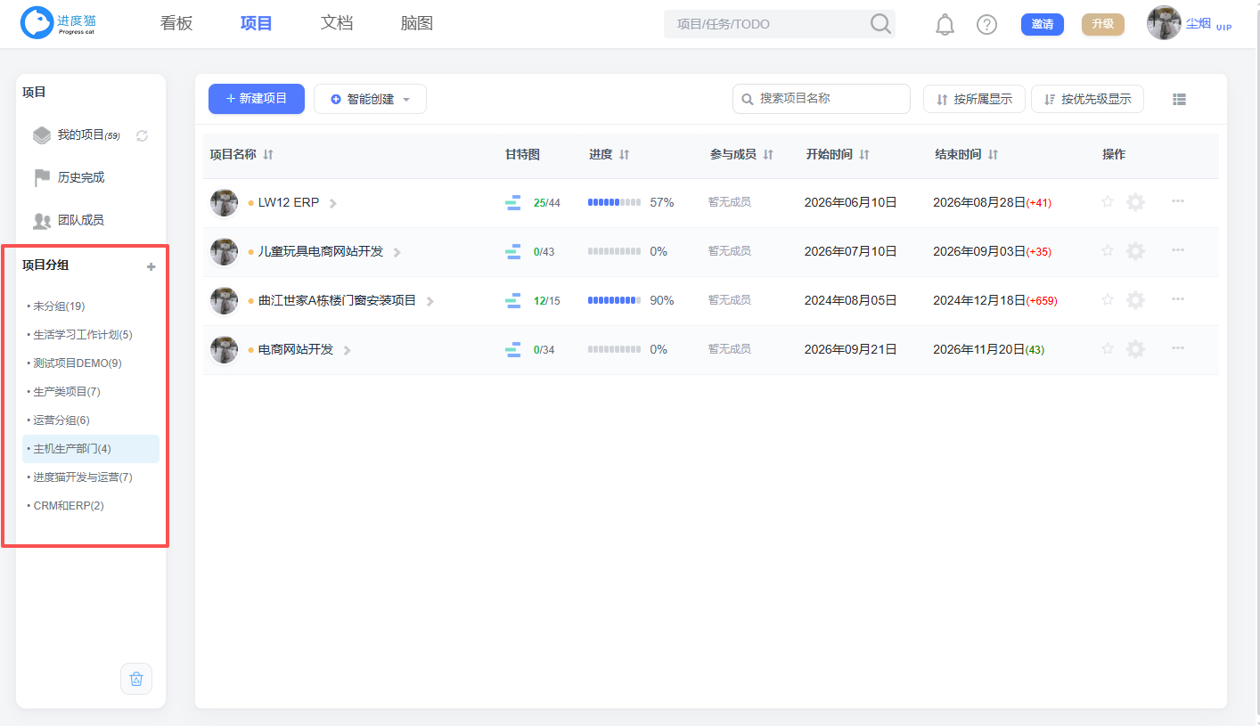The image size is (1260, 726).
Task: Add a project group with the plus icon
Action: coord(151,266)
